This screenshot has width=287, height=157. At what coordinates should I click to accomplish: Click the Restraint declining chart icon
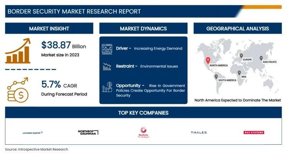click(107, 67)
